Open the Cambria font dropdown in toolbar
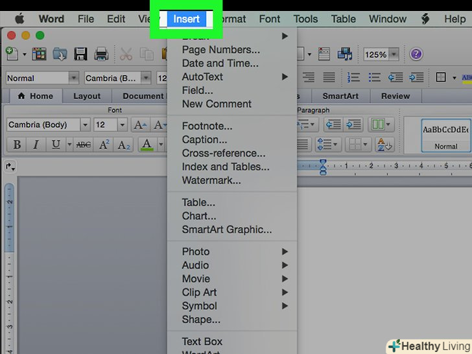This screenshot has width=472, height=354. point(146,78)
